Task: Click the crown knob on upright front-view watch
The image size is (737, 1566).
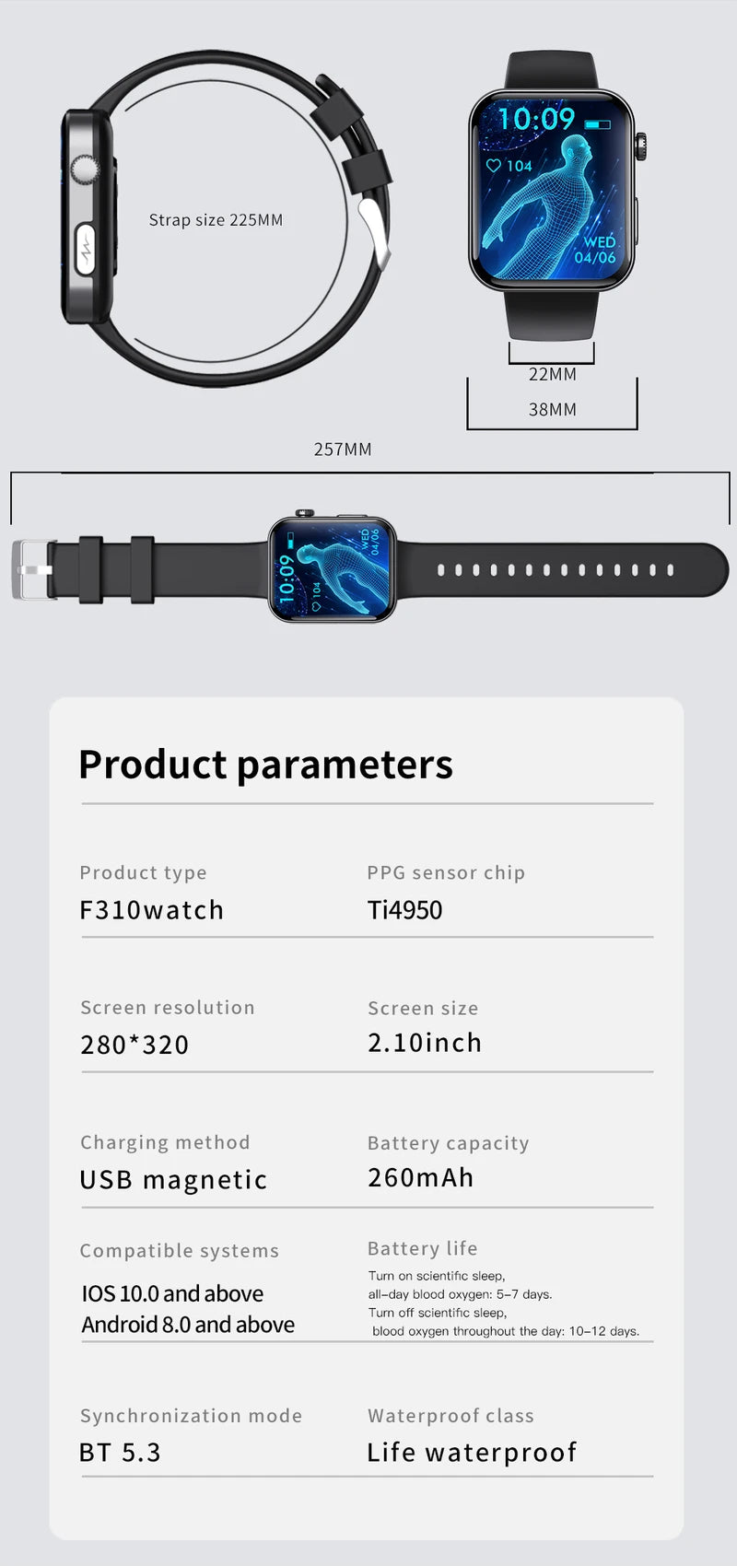Action: 640,144
